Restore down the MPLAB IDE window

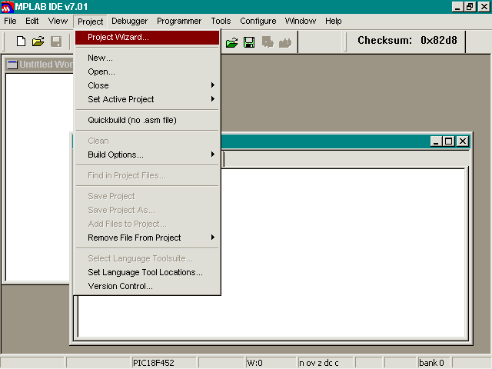(470, 7)
